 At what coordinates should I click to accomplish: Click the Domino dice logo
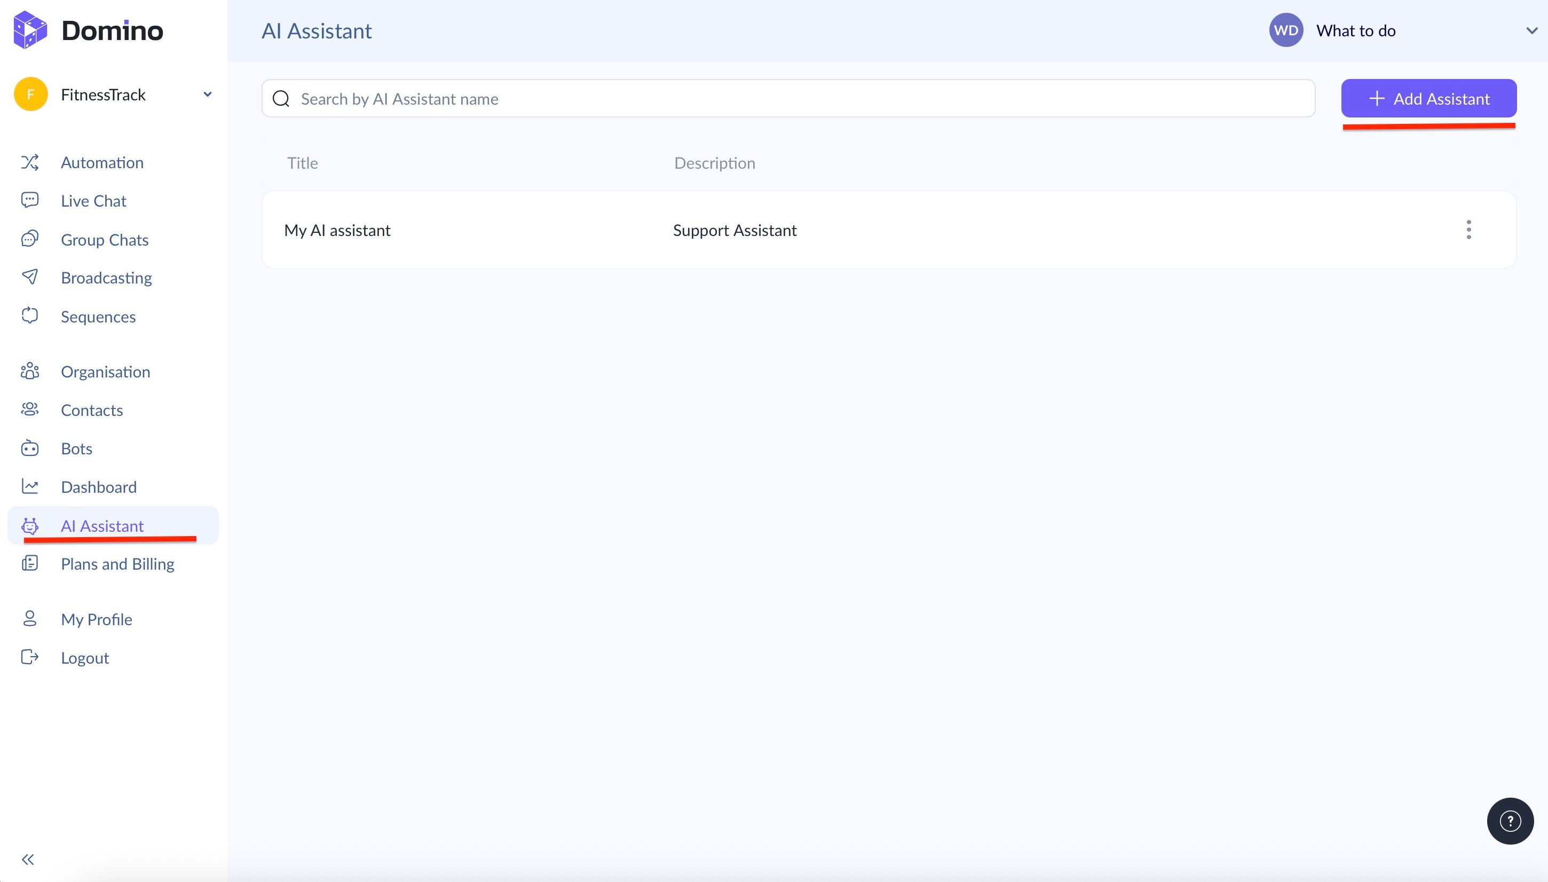30,30
